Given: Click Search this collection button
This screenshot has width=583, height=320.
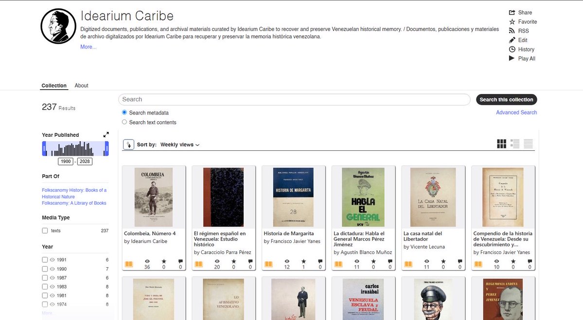Looking at the screenshot, I should (x=506, y=99).
